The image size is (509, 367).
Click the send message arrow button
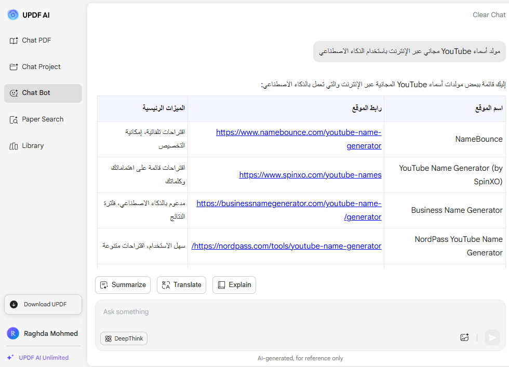point(492,337)
